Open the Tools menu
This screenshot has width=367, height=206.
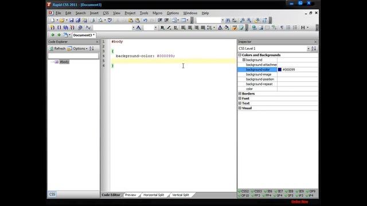point(144,13)
